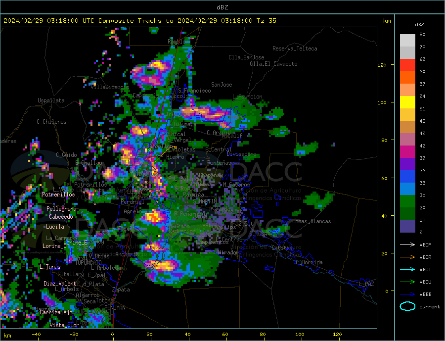The image size is (445, 341).
Task: Click the 'C_Chilenos' place label
Action: coord(51,122)
